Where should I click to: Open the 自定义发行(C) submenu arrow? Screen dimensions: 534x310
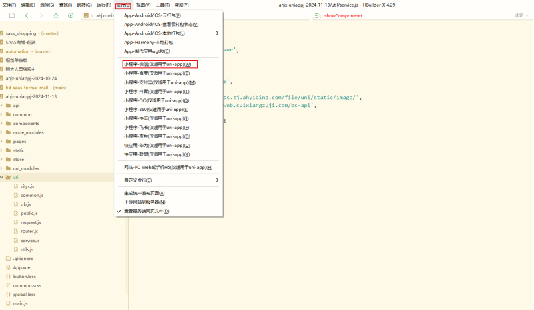click(x=218, y=180)
